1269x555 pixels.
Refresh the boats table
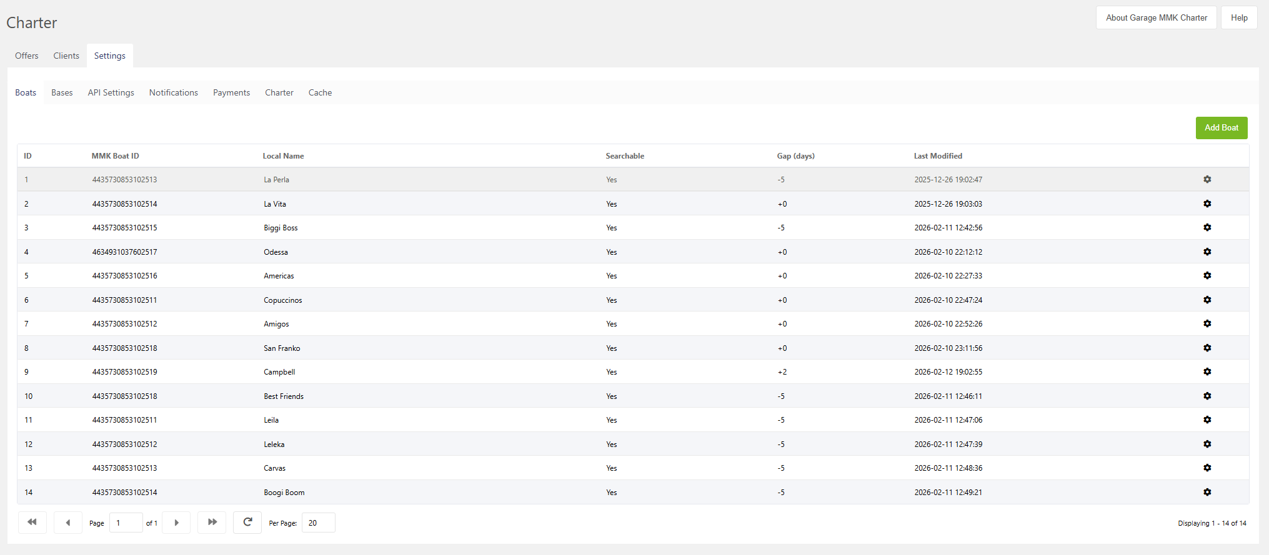click(x=247, y=523)
